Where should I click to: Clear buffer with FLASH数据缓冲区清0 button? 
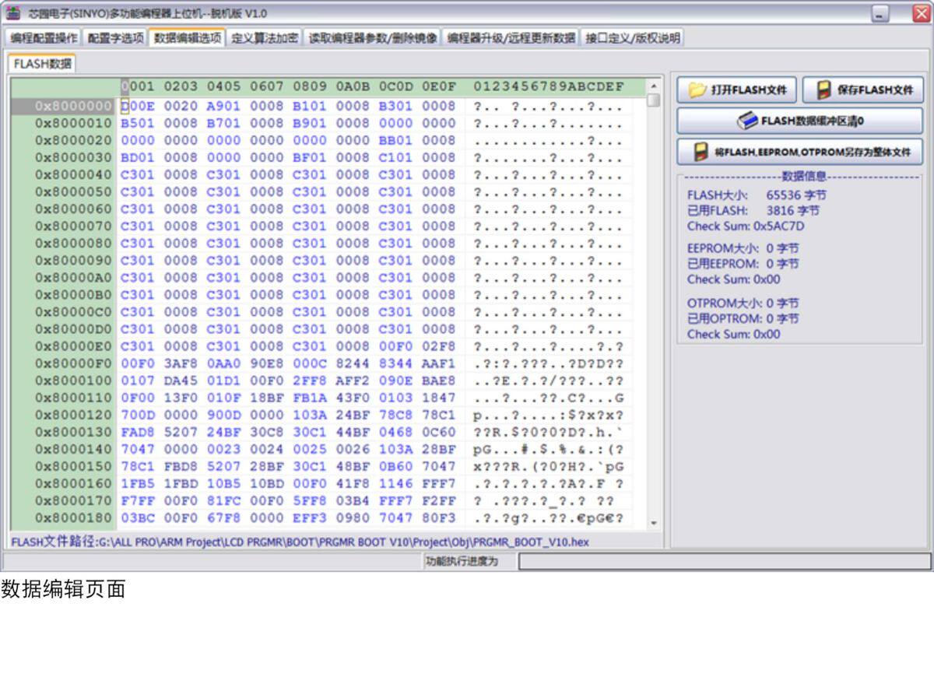(x=799, y=121)
